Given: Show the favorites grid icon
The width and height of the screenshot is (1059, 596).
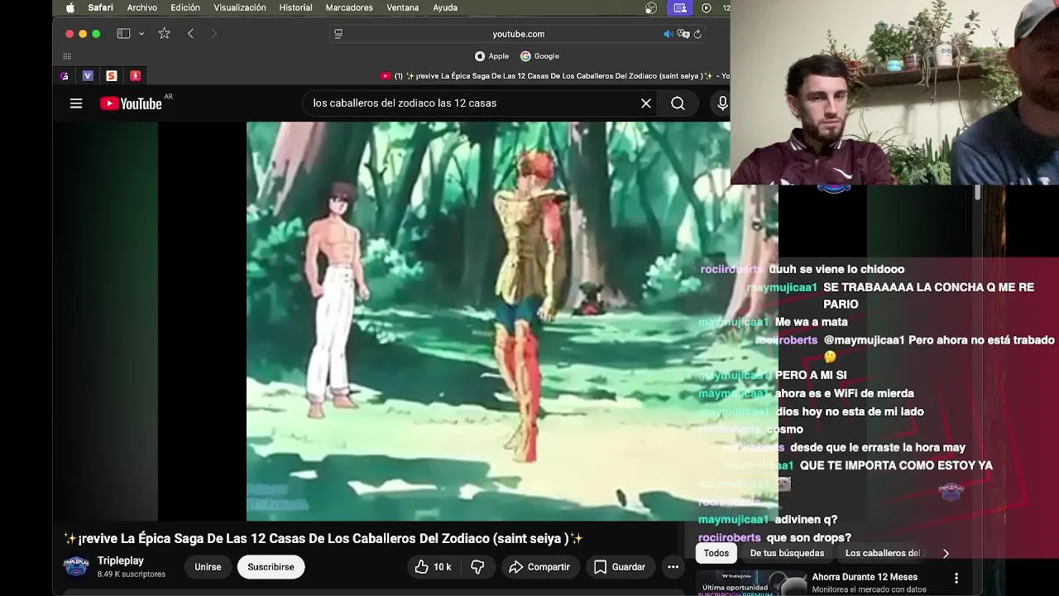Looking at the screenshot, I should (67, 56).
